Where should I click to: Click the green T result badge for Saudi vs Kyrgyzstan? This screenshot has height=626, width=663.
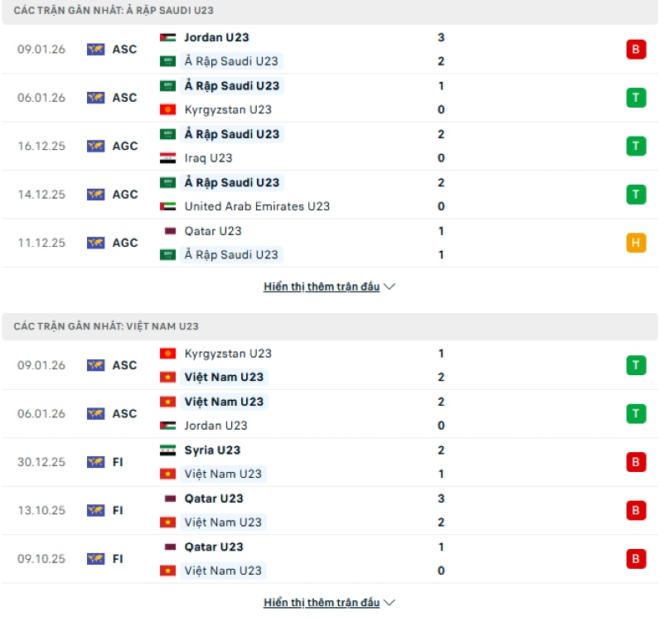[635, 97]
